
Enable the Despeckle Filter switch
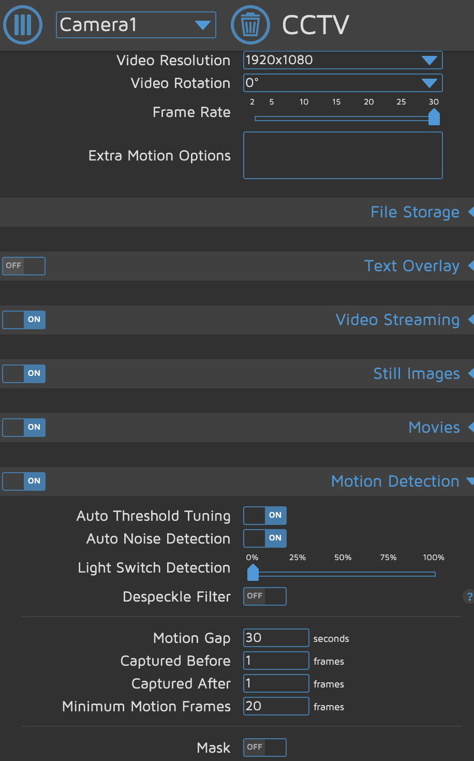(265, 596)
